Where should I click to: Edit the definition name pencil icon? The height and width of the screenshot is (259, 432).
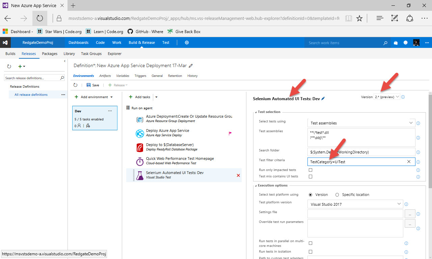click(191, 66)
